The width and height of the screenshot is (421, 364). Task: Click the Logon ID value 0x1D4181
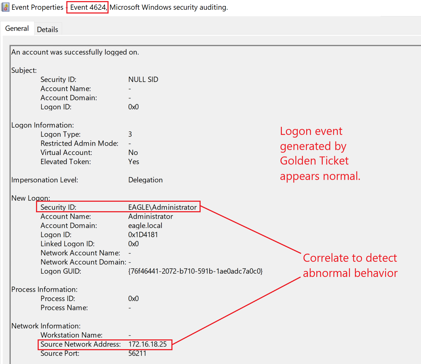click(x=143, y=235)
